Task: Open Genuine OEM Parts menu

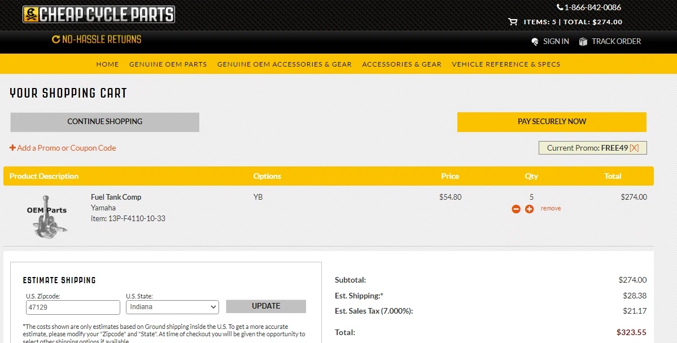Action: pyautogui.click(x=168, y=64)
